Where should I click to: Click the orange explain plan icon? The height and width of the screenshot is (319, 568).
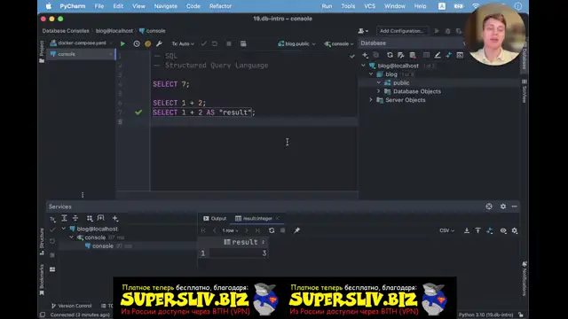[x=148, y=43]
